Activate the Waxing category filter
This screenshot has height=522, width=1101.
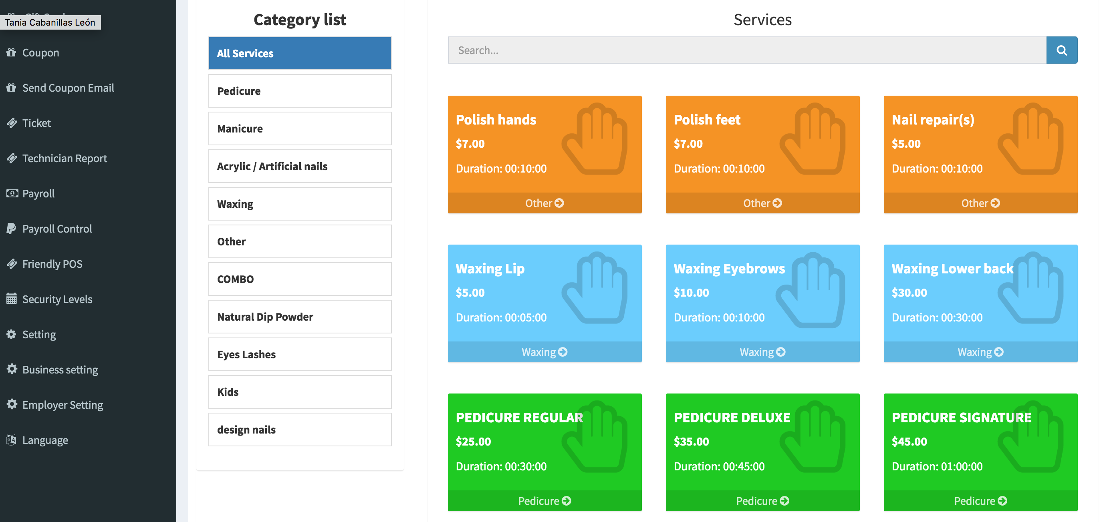point(299,204)
